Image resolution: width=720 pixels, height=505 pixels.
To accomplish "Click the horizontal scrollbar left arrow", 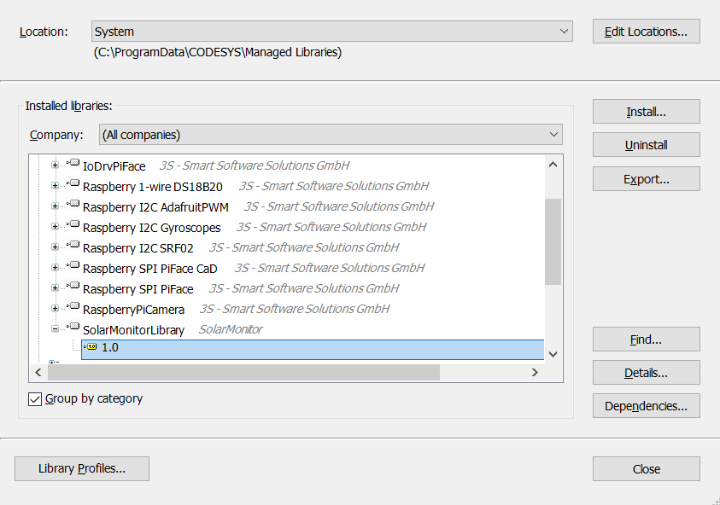I will coord(38,373).
